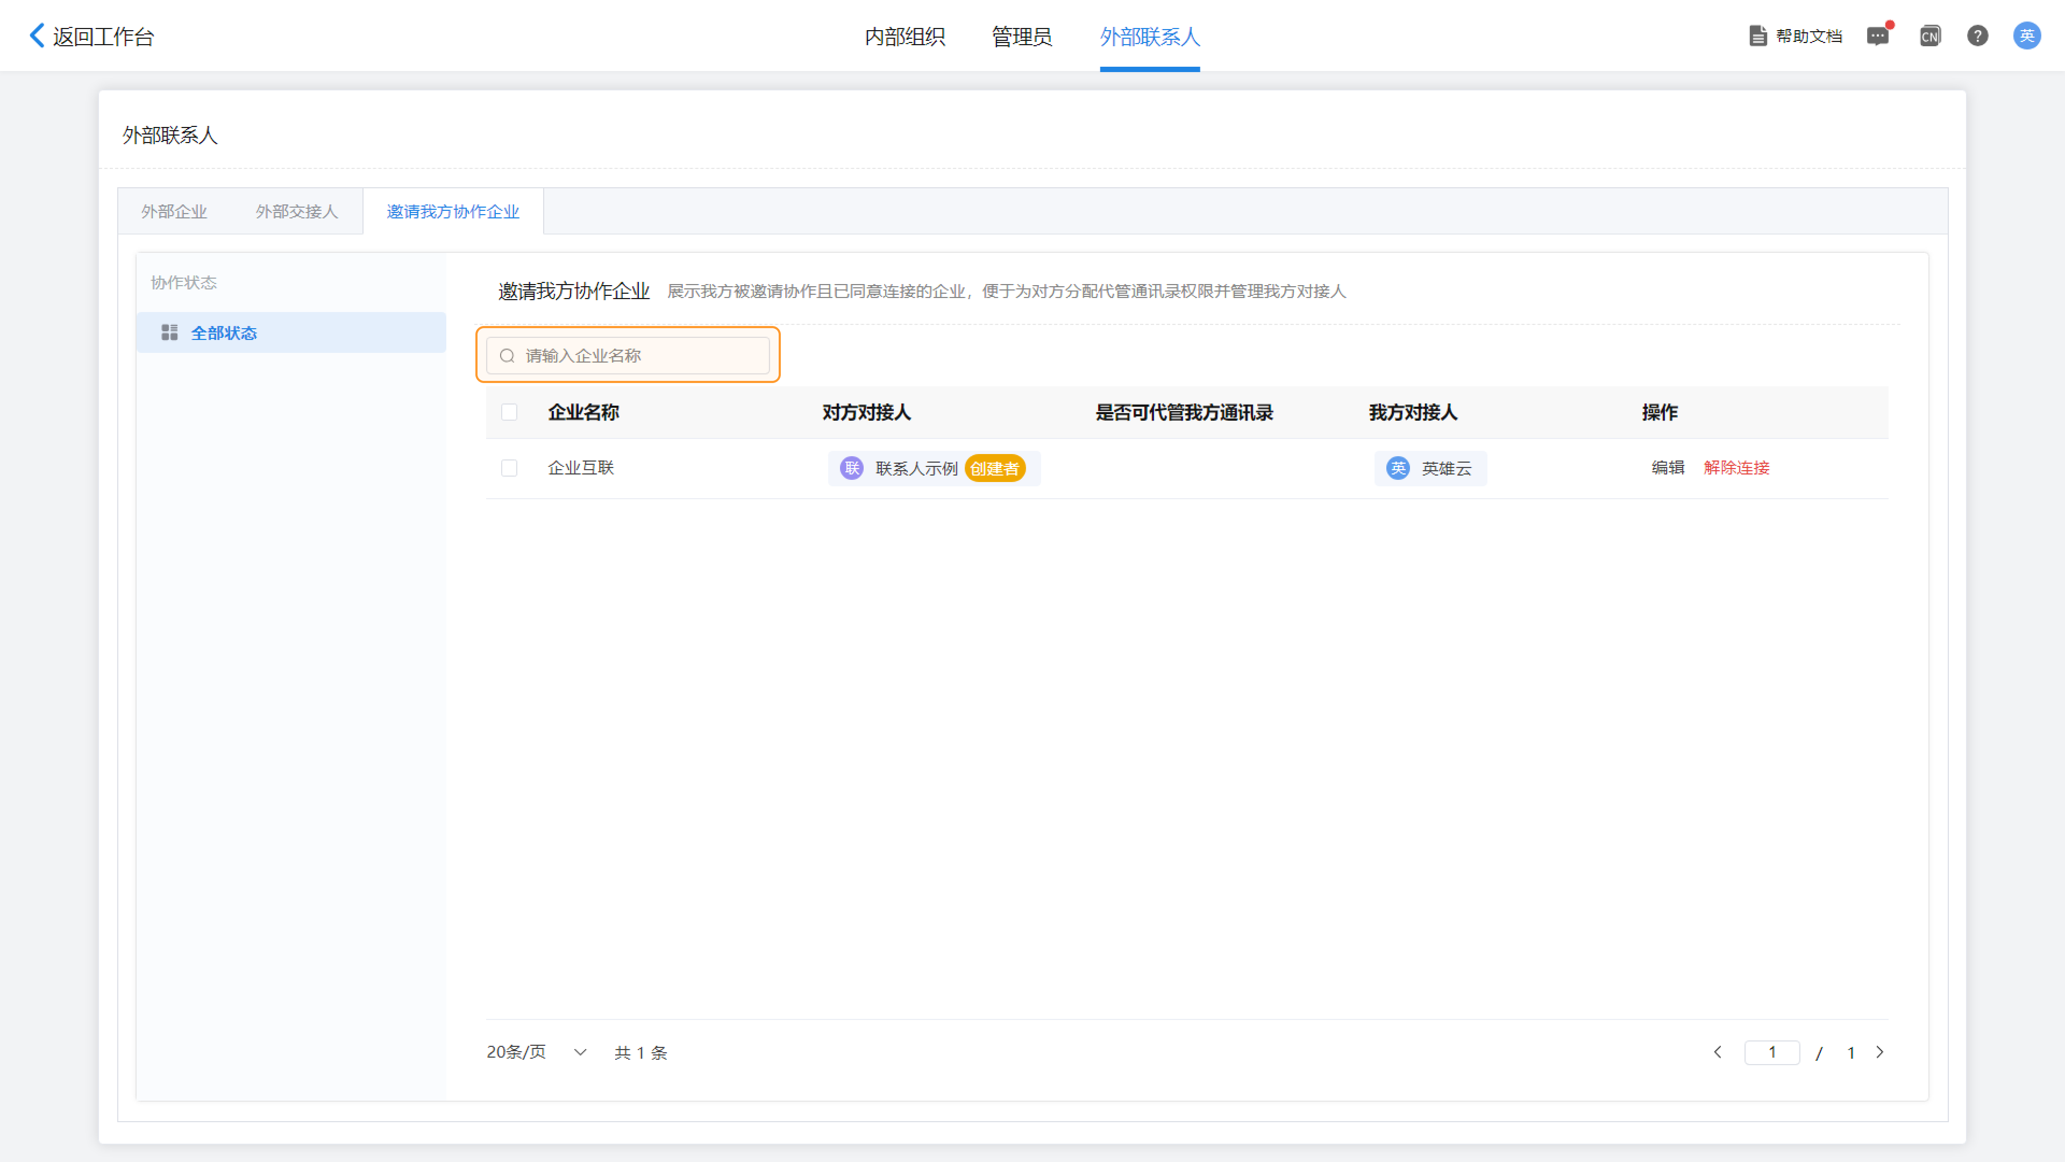Click the page number input box
This screenshot has width=2065, height=1162.
(x=1771, y=1052)
